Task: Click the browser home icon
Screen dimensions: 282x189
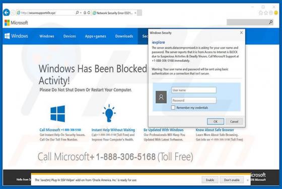Action: (261, 13)
